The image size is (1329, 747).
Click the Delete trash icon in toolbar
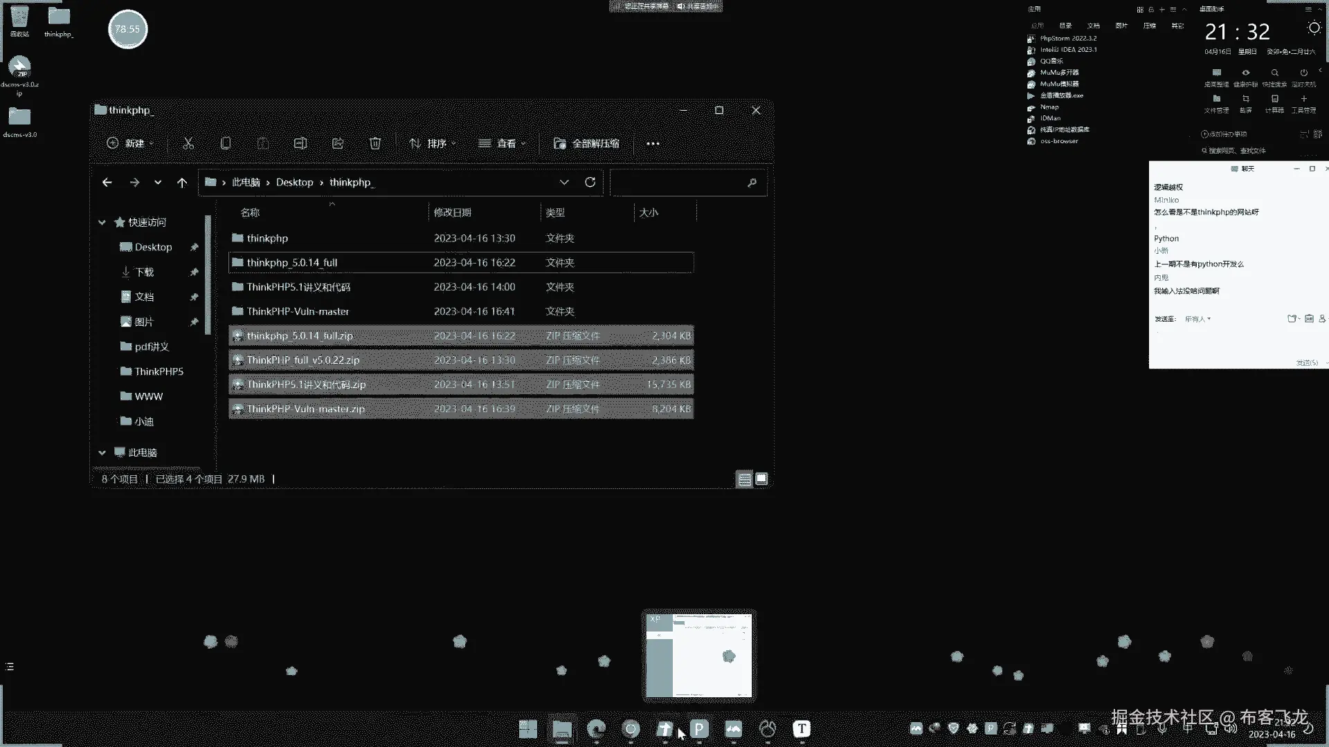pyautogui.click(x=375, y=143)
